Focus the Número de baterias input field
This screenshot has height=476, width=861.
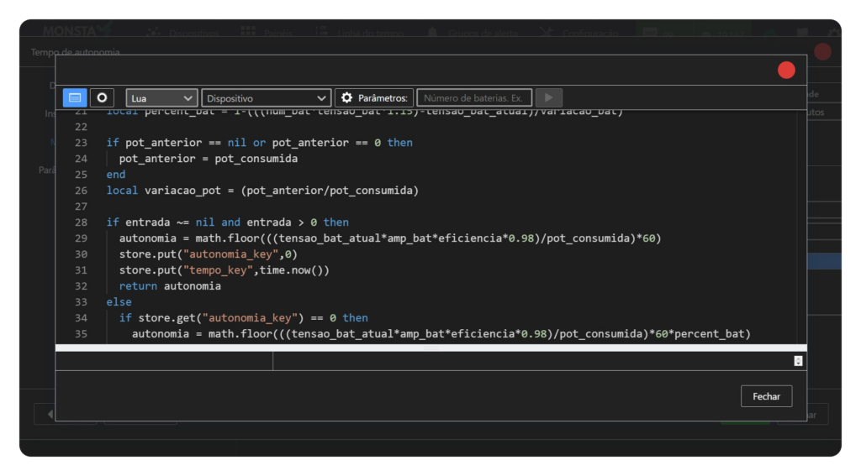coord(474,98)
